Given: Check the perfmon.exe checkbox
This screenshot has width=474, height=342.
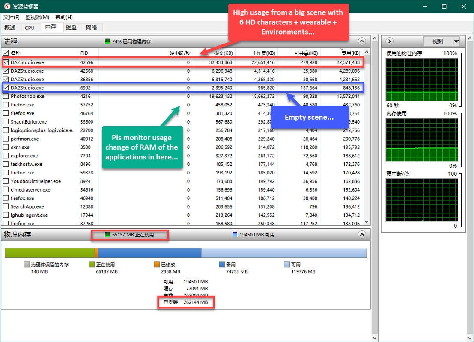Looking at the screenshot, I should 6,139.
